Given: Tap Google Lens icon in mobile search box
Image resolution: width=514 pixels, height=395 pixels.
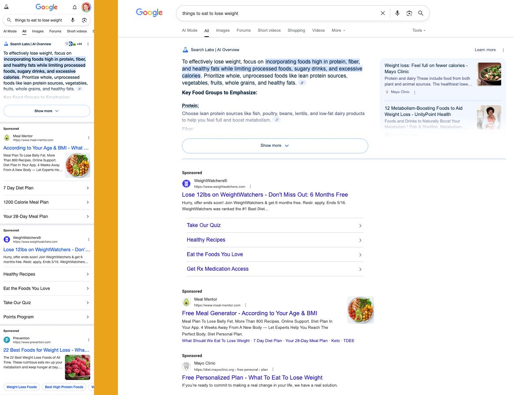Looking at the screenshot, I should pos(84,20).
